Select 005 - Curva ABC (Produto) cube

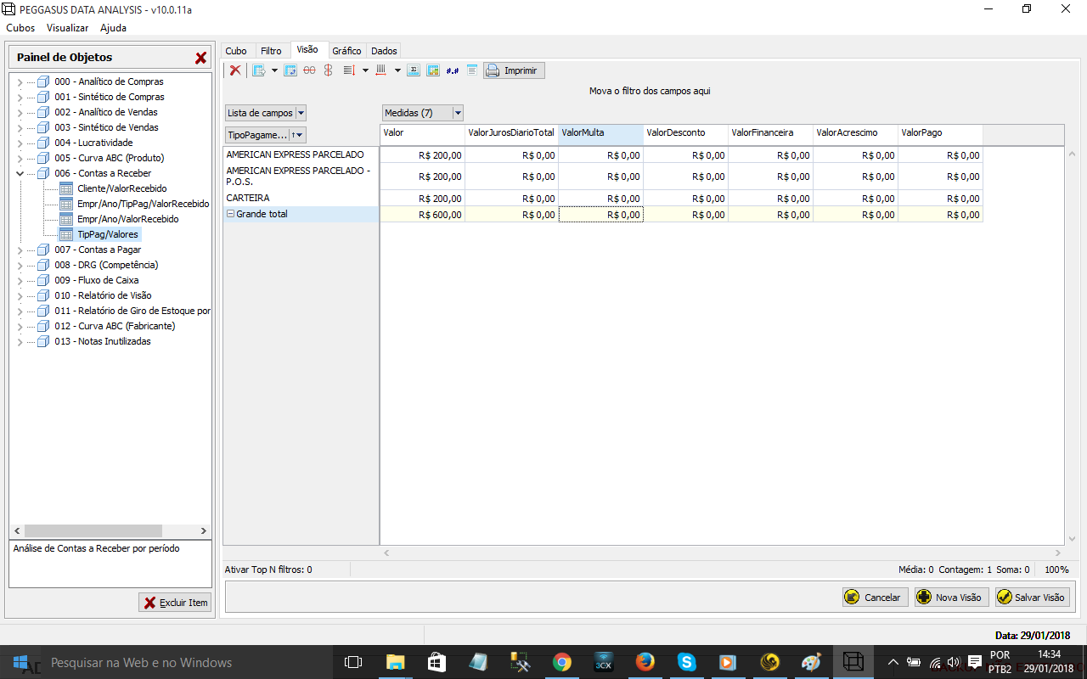pos(109,158)
